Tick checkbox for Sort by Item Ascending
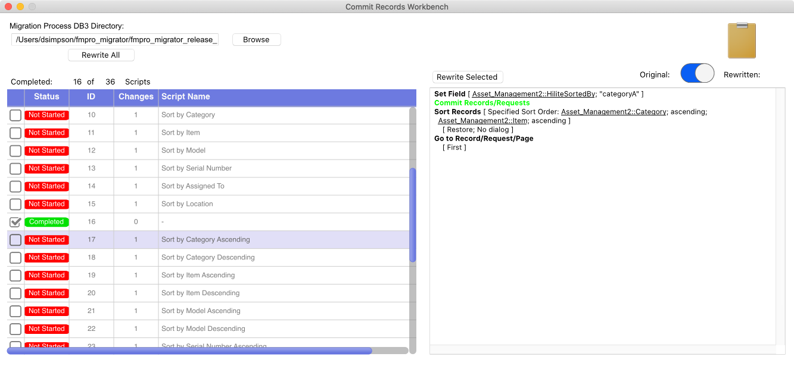 pos(15,276)
